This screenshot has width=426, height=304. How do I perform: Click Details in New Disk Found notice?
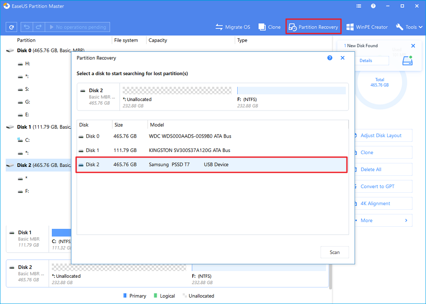[366, 61]
